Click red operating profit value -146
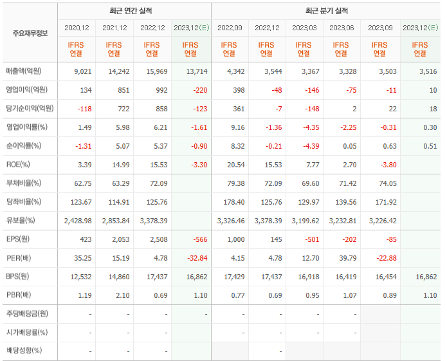447x361 pixels. tap(312, 90)
